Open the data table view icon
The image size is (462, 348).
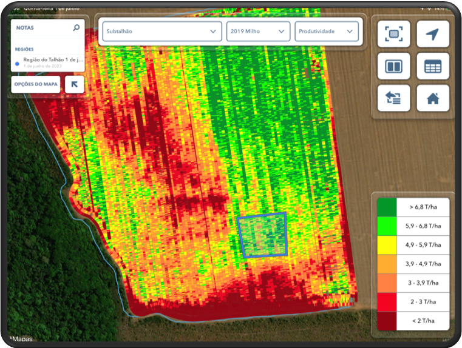tap(432, 66)
